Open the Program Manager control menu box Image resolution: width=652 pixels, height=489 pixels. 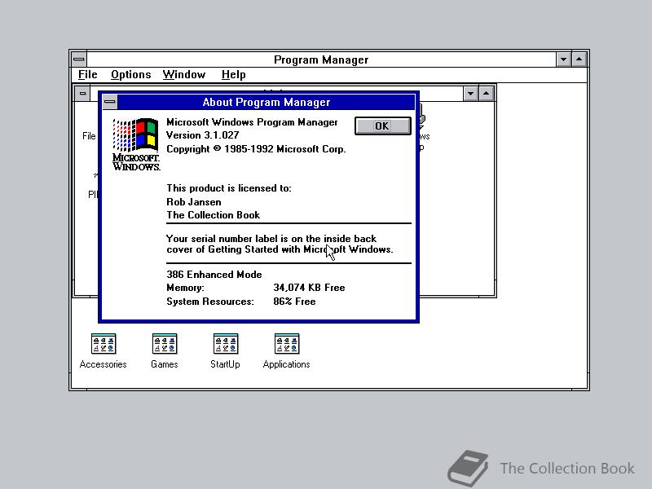pos(78,59)
